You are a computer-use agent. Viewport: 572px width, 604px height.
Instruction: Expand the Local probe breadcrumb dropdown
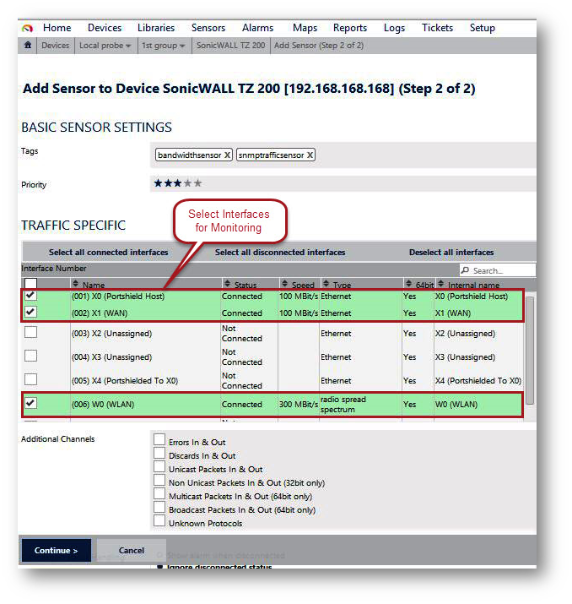coord(128,46)
